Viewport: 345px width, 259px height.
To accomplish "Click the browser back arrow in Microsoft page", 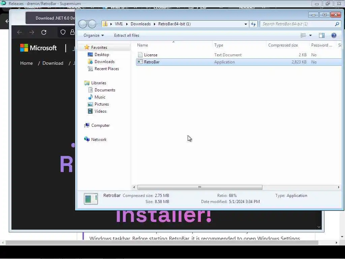I will coord(19,32).
